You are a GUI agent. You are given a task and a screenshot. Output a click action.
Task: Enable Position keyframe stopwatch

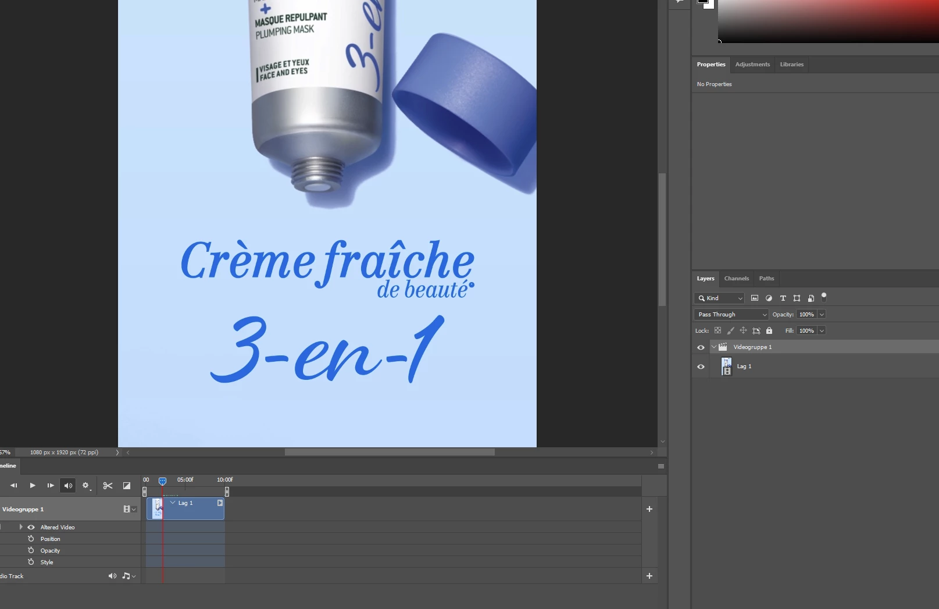click(31, 539)
